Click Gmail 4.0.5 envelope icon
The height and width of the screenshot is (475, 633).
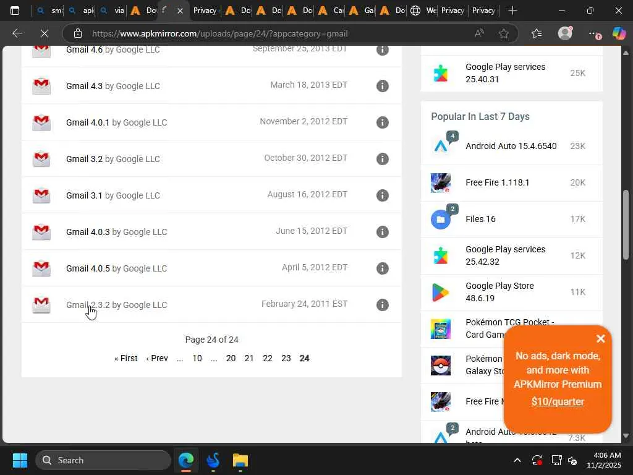tap(41, 268)
